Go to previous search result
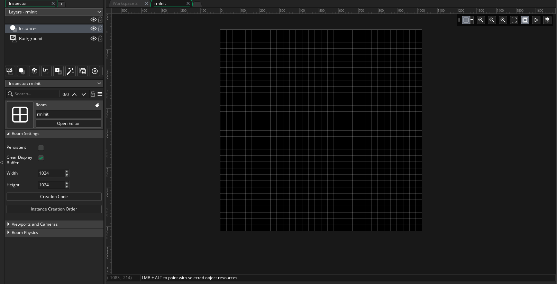 74,94
